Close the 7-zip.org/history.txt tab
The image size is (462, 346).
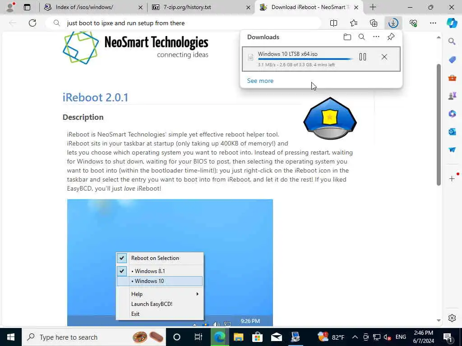click(x=249, y=7)
